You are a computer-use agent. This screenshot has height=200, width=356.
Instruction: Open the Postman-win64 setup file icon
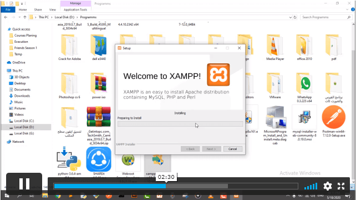pos(333,118)
